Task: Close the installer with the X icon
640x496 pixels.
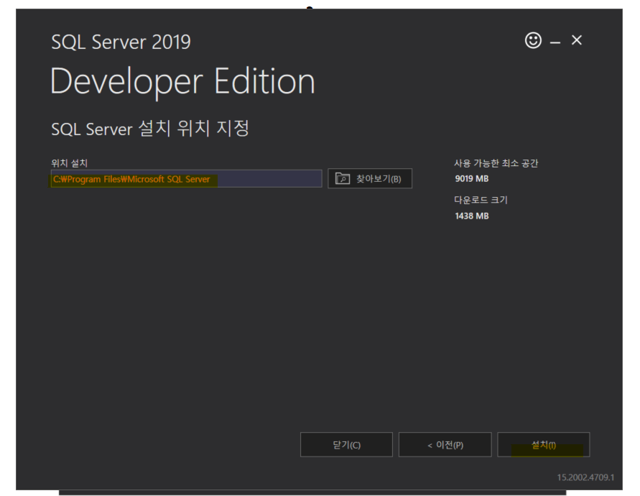Action: [576, 40]
